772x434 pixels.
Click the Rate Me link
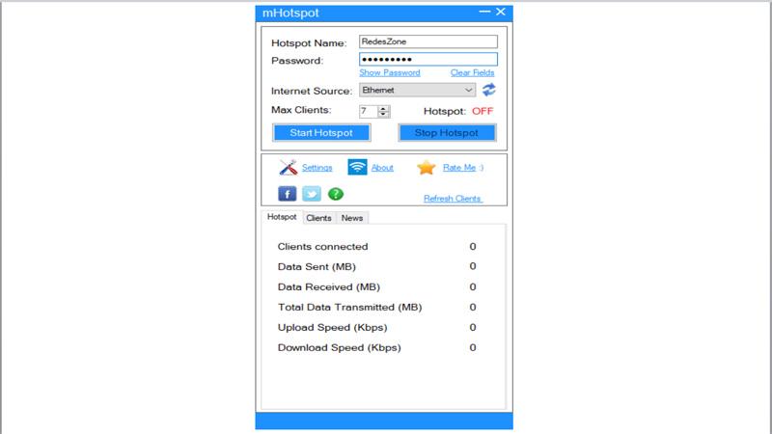pyautogui.click(x=459, y=167)
